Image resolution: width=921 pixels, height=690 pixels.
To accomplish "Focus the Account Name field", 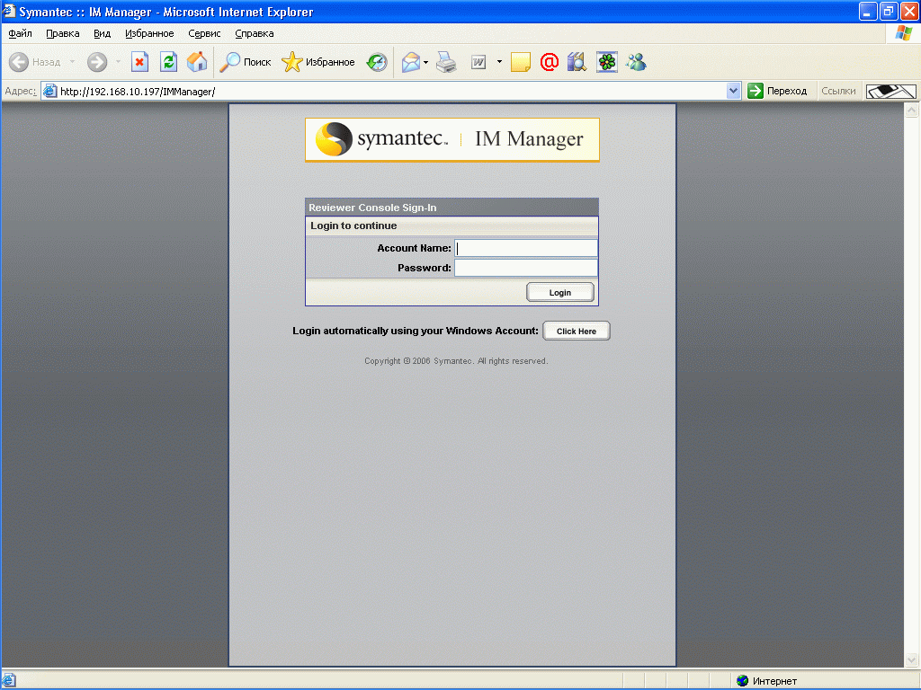I will pyautogui.click(x=525, y=248).
